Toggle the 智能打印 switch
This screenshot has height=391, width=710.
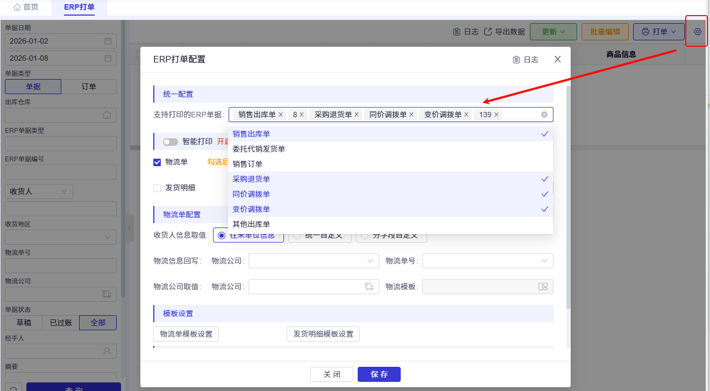[171, 142]
